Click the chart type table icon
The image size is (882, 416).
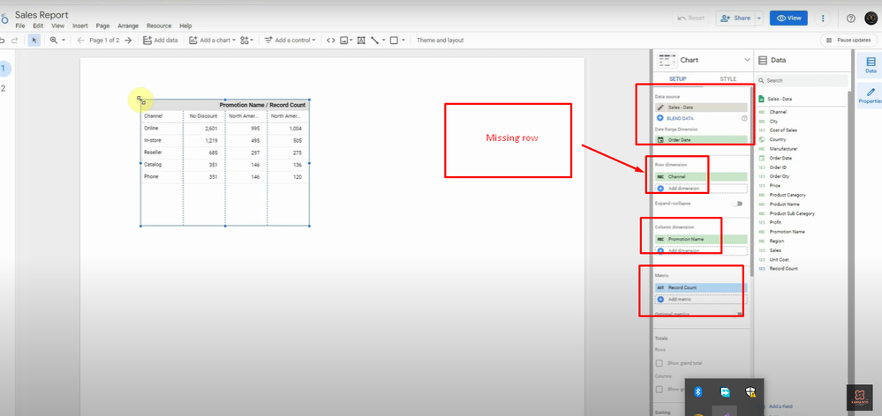click(x=667, y=60)
